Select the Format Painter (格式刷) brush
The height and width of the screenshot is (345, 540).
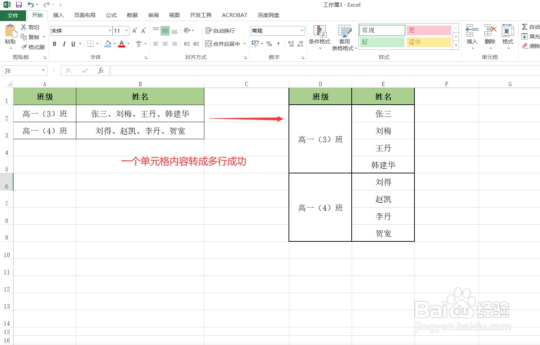pyautogui.click(x=24, y=47)
